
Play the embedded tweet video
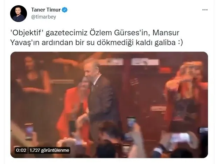click(109, 105)
